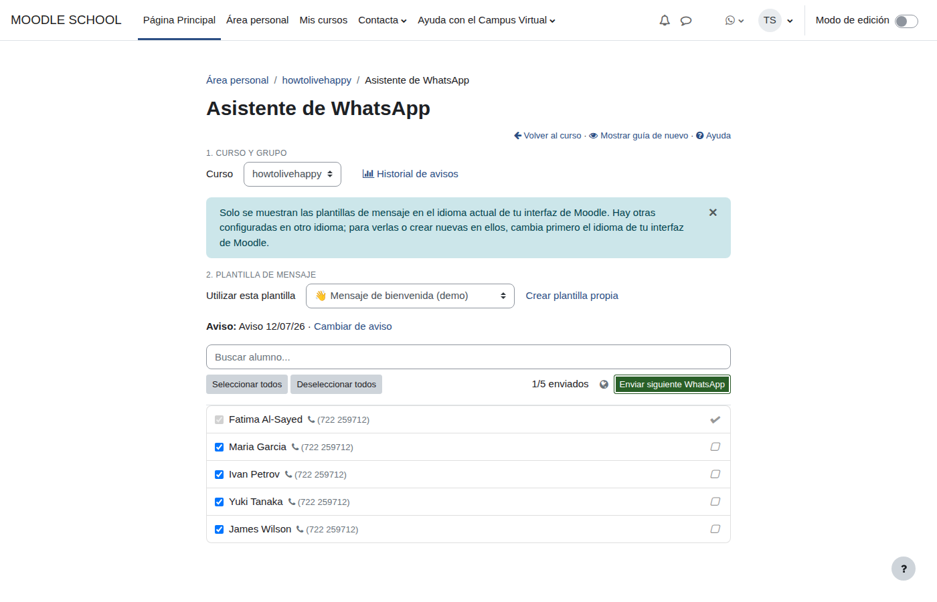This screenshot has height=602, width=937.
Task: Open the Curso dropdown howtolivehappy
Action: coord(292,174)
